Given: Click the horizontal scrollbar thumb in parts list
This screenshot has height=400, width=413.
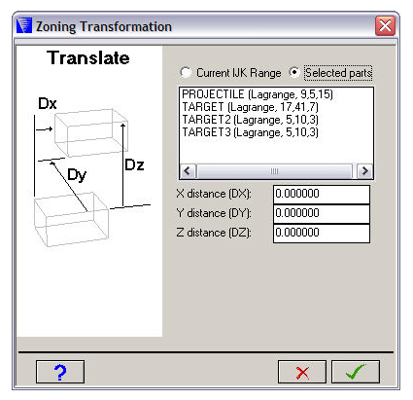Looking at the screenshot, I should (274, 170).
